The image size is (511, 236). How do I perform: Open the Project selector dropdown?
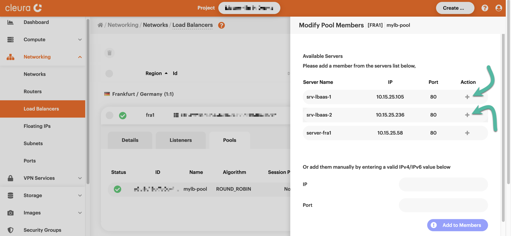(x=249, y=8)
